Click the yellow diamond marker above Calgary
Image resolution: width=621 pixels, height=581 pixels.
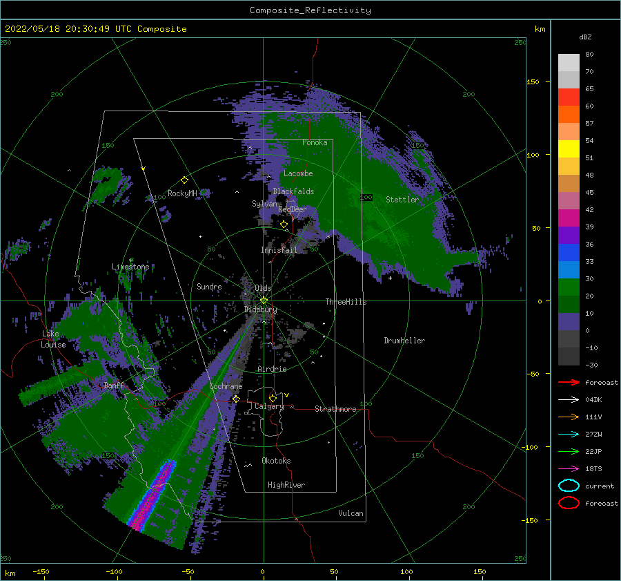[x=273, y=398]
